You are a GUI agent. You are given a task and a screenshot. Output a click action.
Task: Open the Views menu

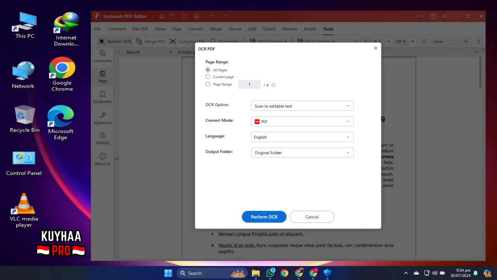click(x=160, y=29)
